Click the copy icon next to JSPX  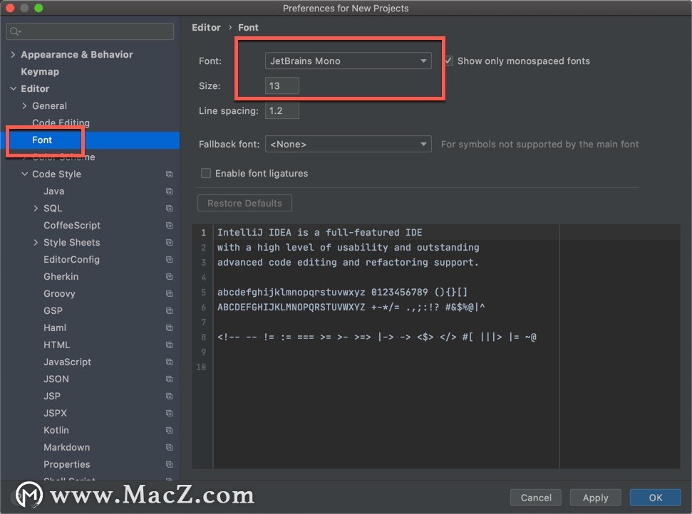[169, 413]
